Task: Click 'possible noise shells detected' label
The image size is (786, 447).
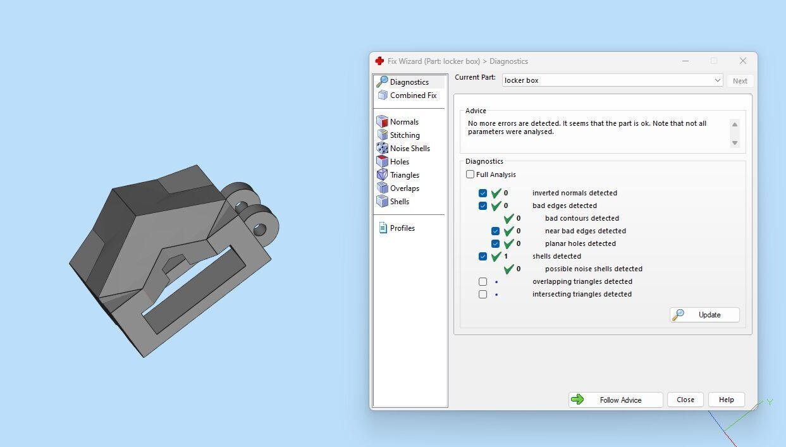Action: click(x=593, y=269)
